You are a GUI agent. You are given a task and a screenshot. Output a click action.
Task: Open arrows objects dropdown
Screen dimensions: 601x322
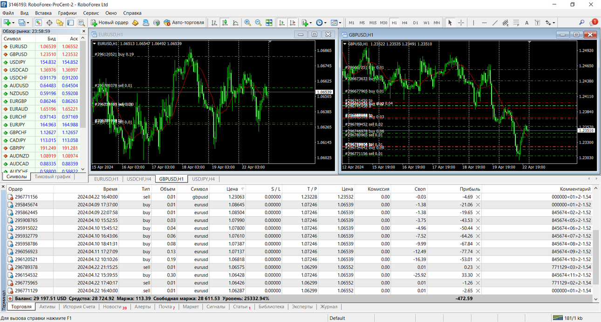coord(550,22)
